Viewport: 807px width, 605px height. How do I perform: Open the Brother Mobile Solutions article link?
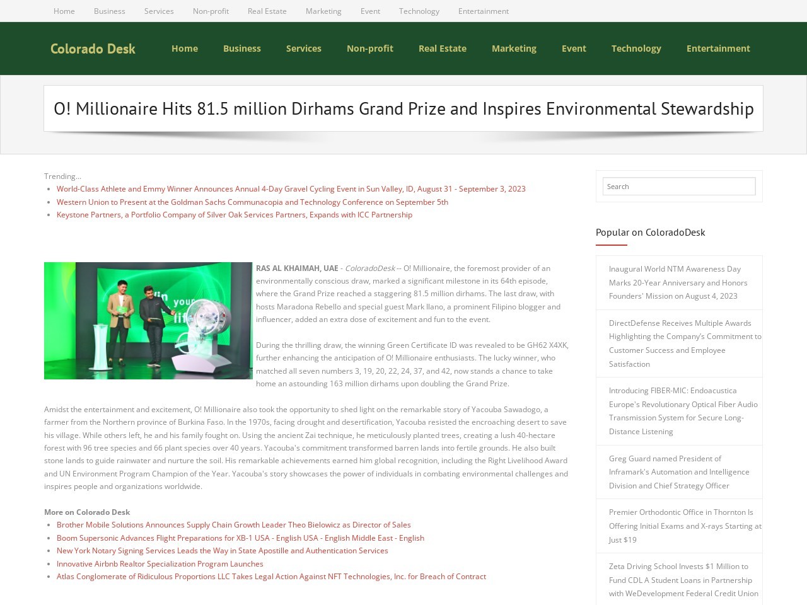[x=233, y=525]
